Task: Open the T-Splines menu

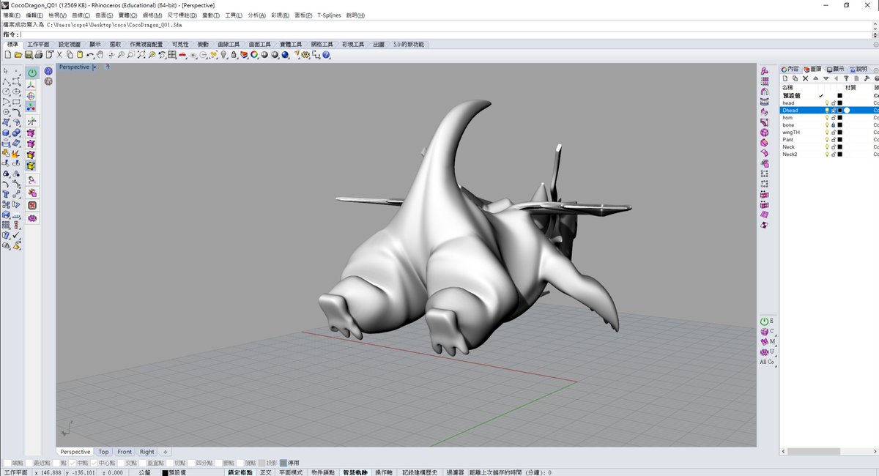Action: (x=330, y=15)
